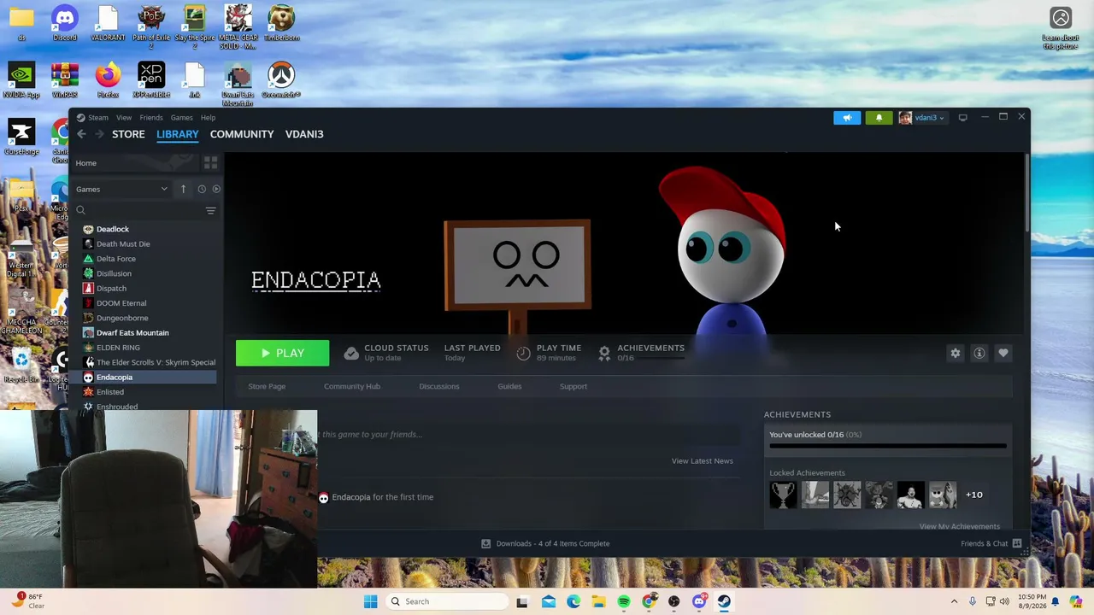Open the View menu
Screen dimensions: 1094x615
(124, 118)
